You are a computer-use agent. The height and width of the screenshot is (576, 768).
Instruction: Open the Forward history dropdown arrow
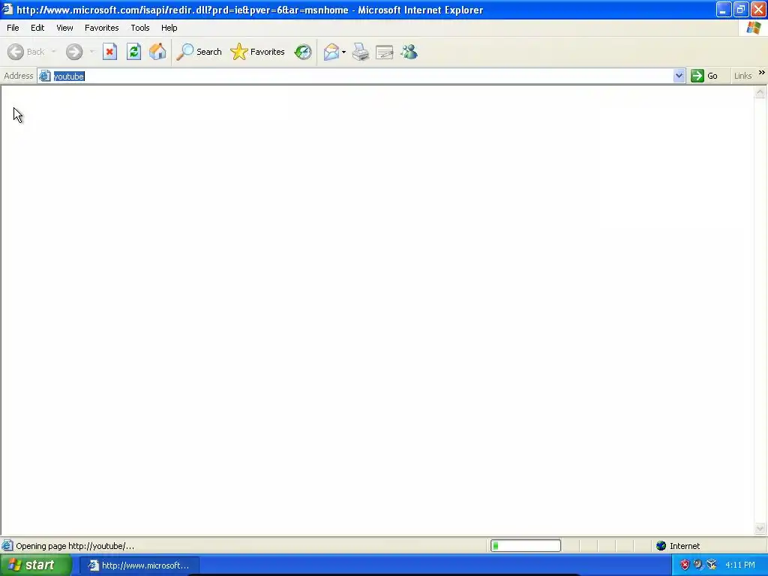click(x=92, y=52)
